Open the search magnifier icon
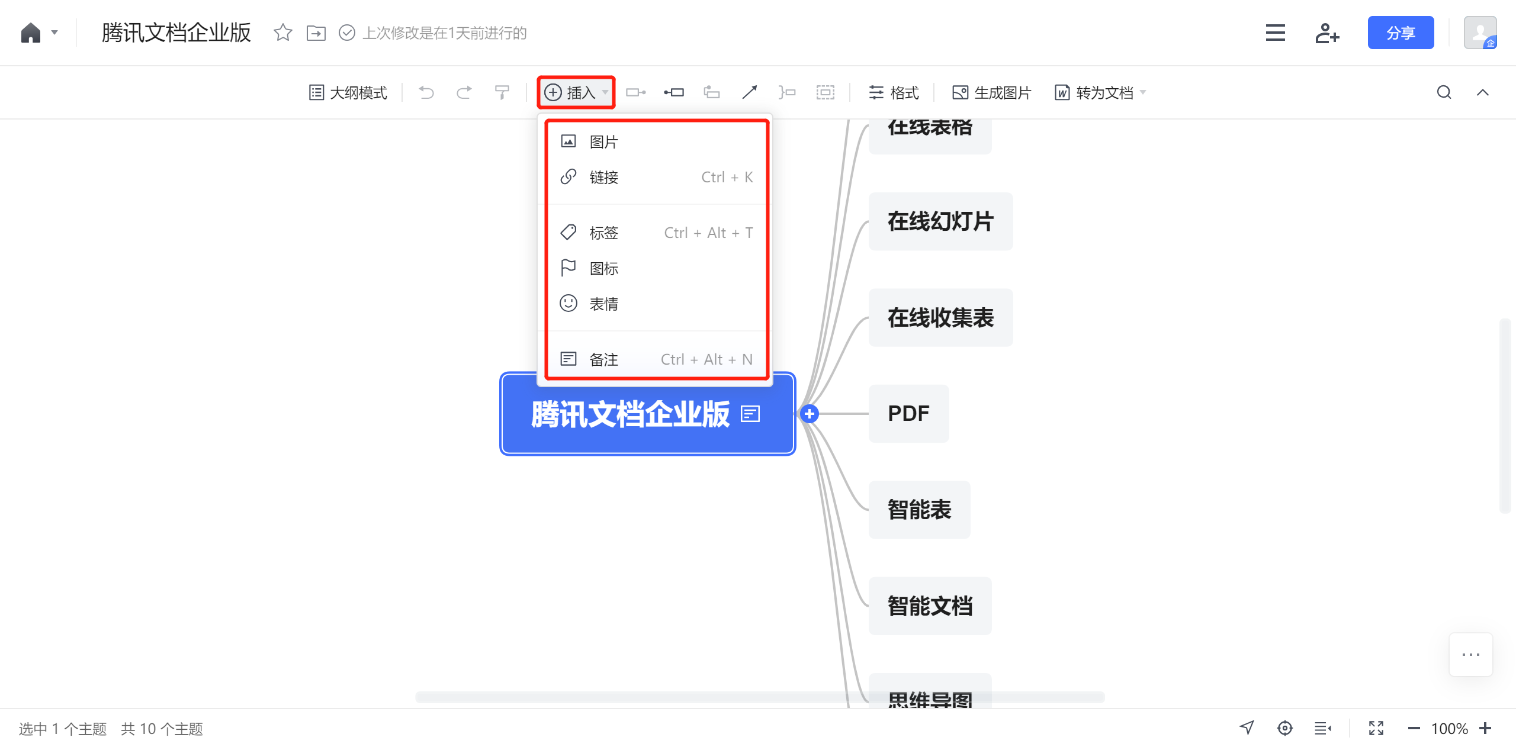This screenshot has width=1516, height=747. point(1444,92)
